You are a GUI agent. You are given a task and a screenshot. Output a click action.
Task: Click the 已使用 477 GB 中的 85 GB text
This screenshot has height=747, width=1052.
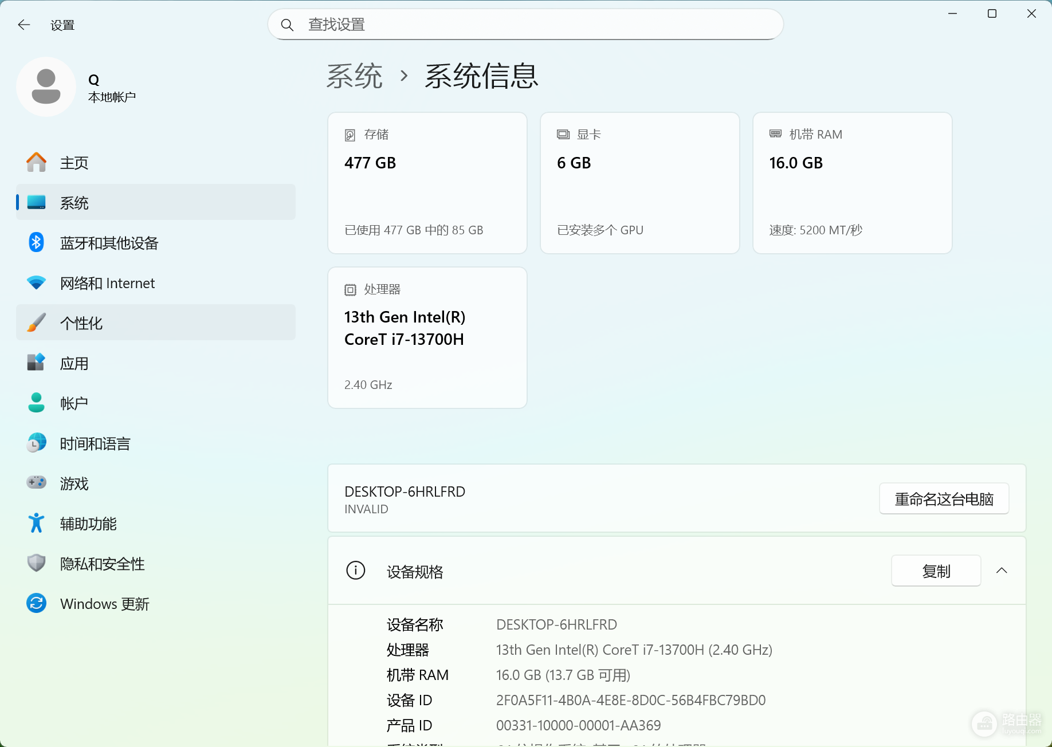(x=414, y=230)
